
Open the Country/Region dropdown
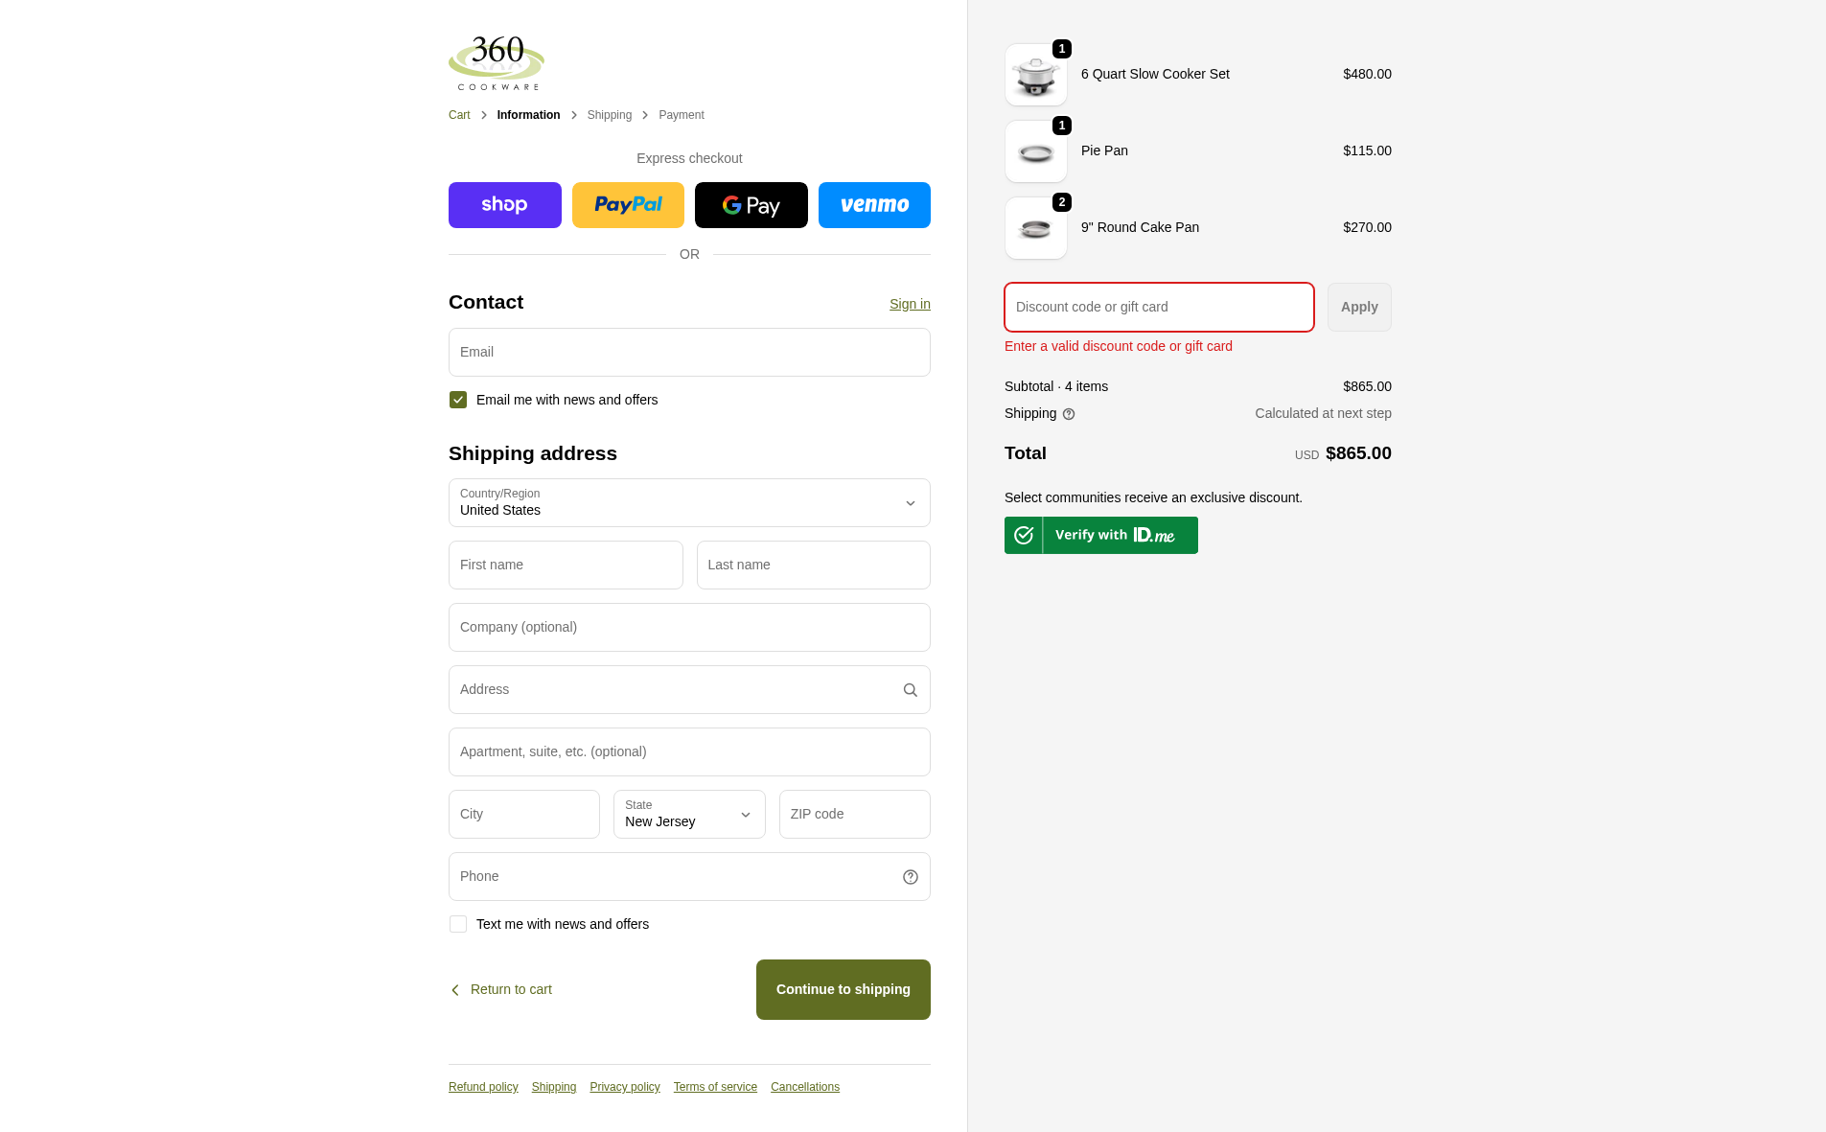click(x=689, y=503)
